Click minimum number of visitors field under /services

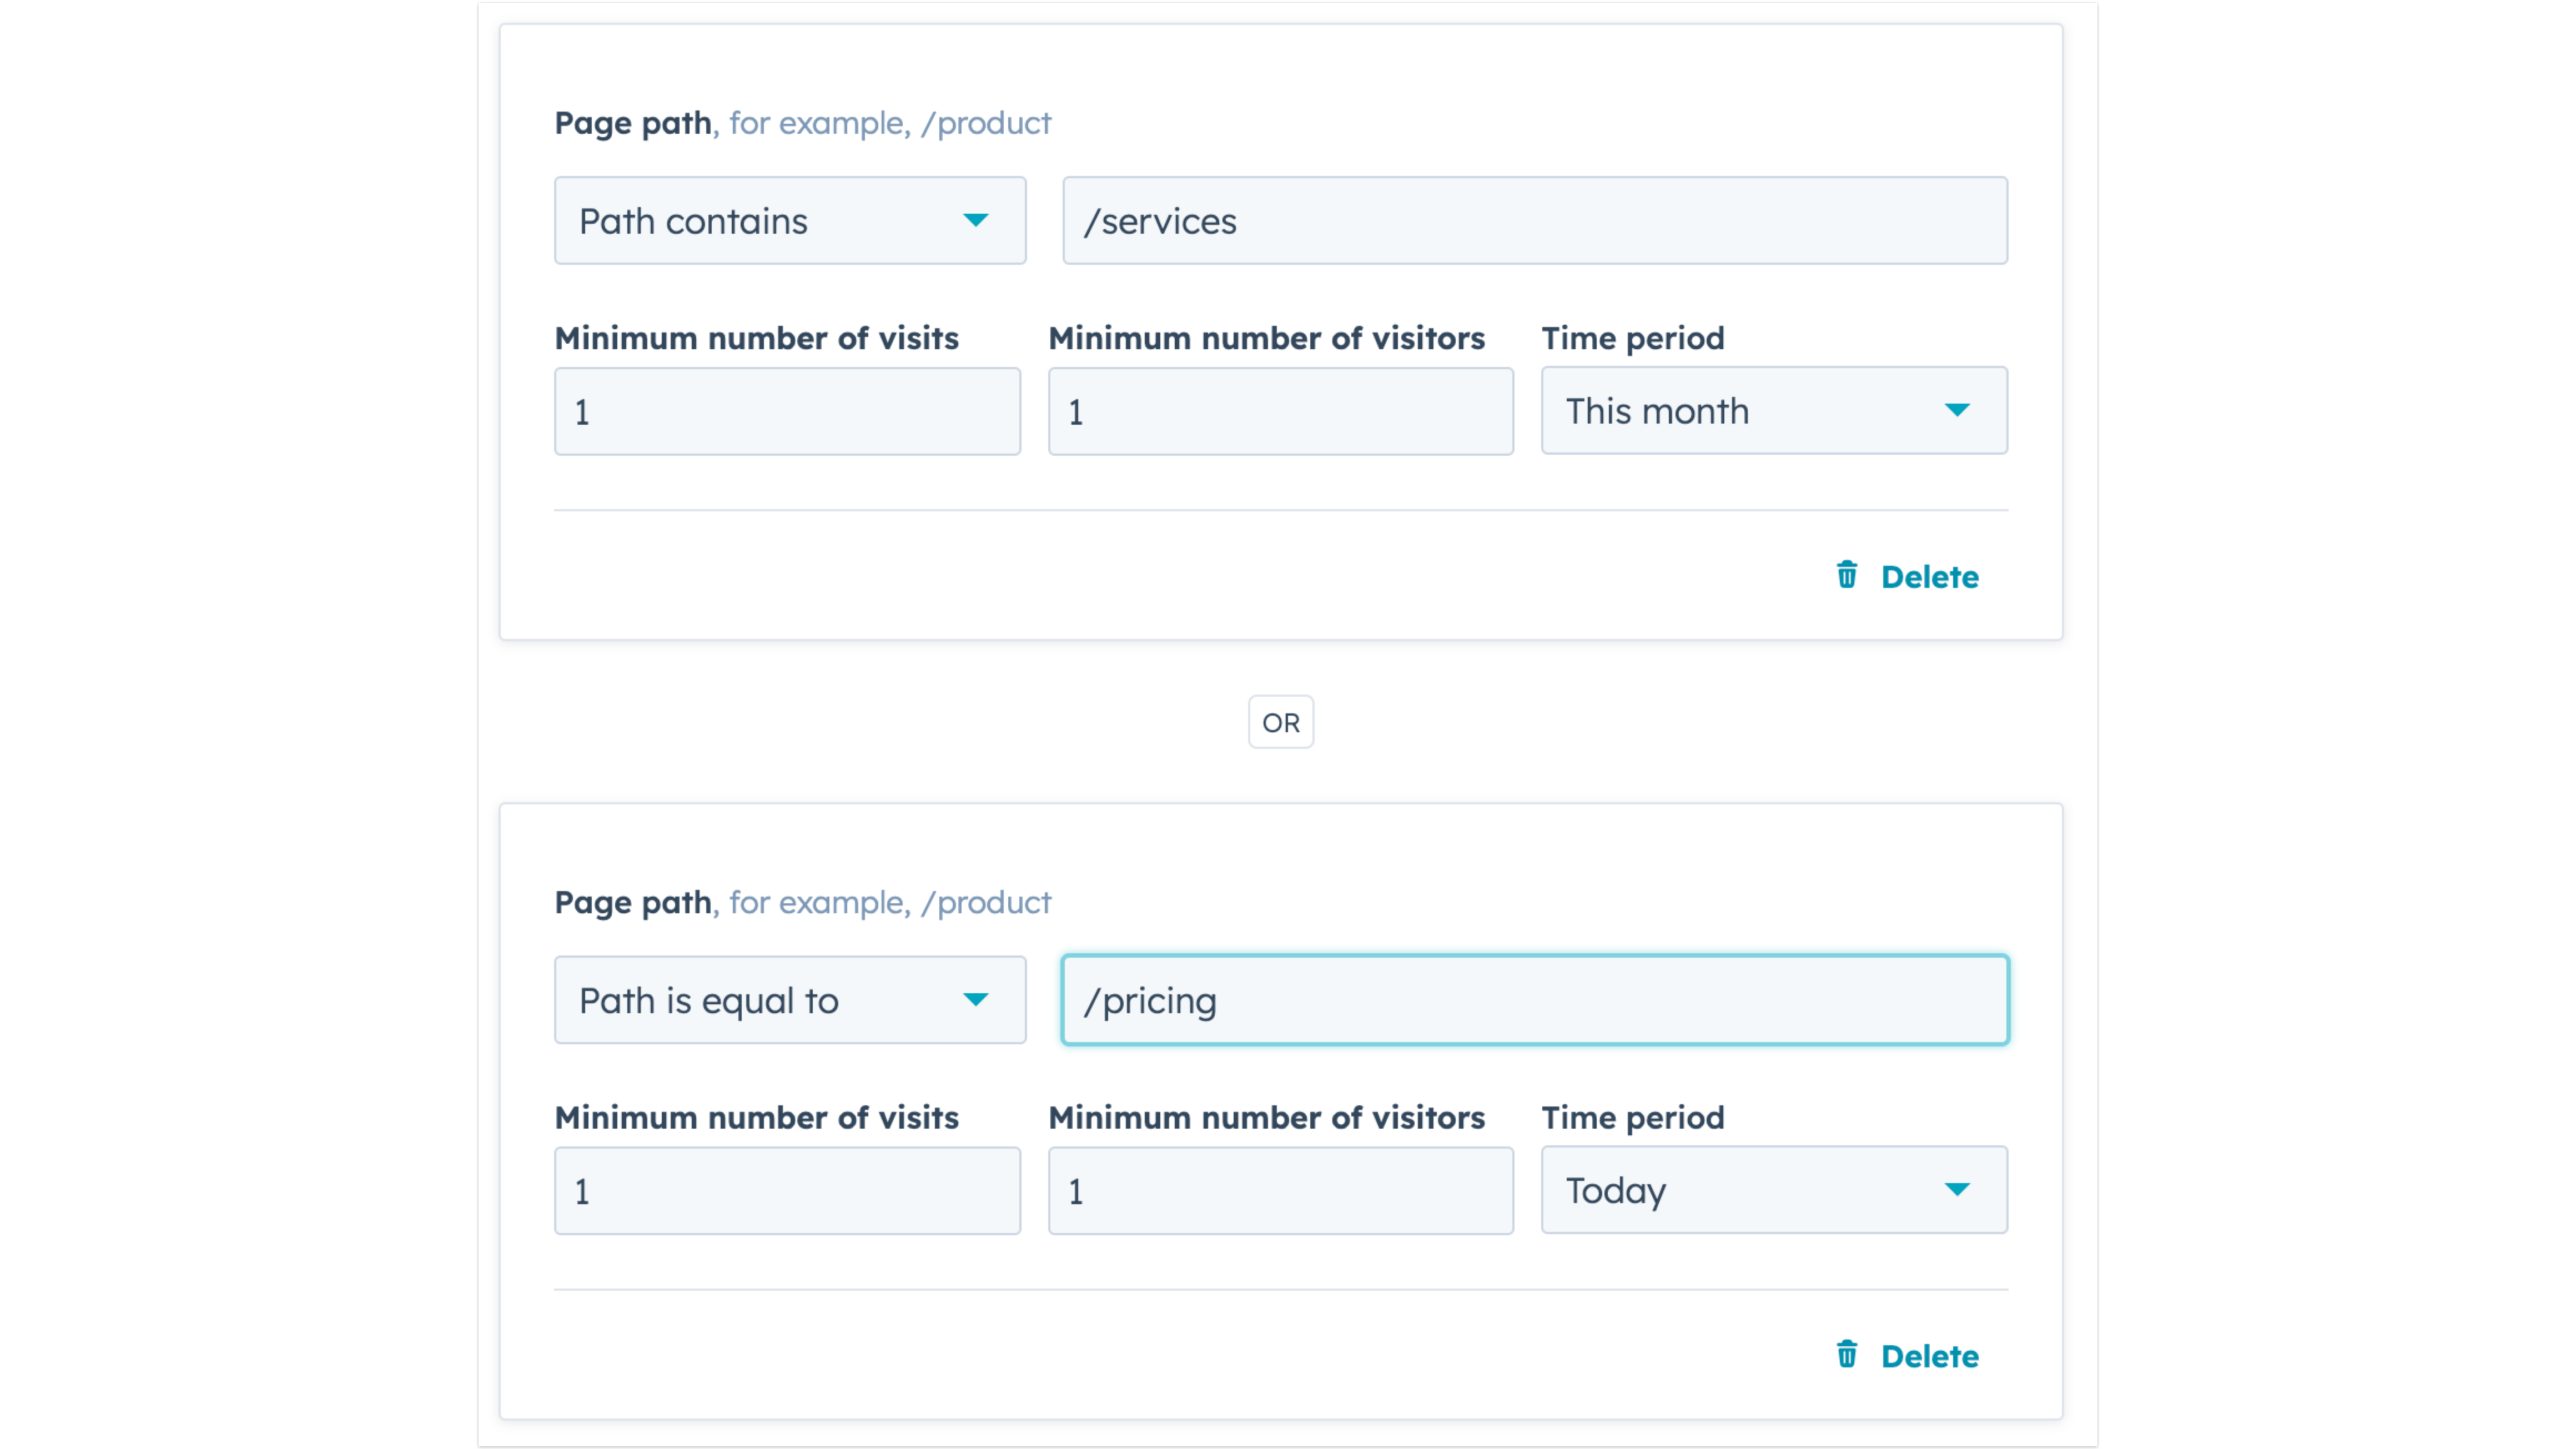1280,411
